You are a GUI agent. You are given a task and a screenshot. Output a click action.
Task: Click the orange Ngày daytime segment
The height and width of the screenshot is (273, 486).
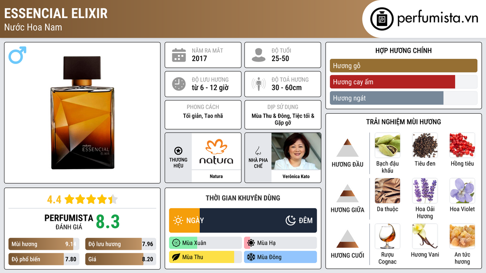pyautogui.click(x=185, y=220)
